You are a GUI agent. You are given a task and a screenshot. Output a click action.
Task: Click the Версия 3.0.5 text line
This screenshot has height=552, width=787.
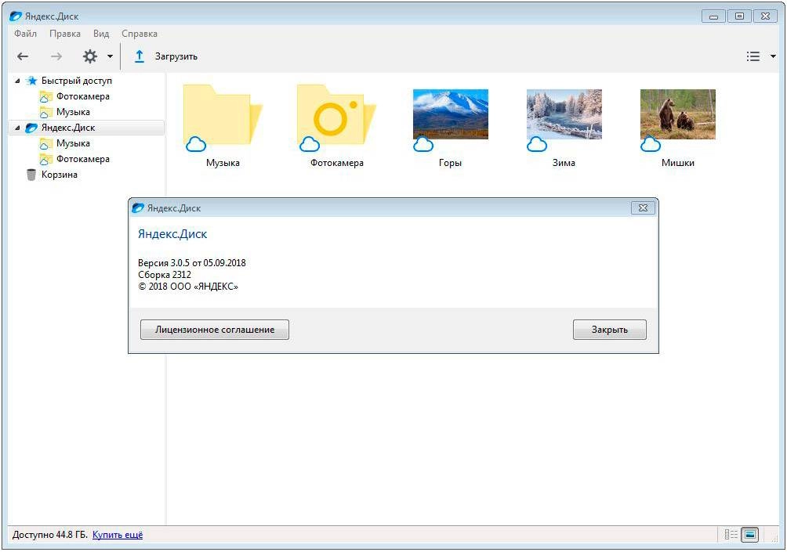click(x=192, y=263)
